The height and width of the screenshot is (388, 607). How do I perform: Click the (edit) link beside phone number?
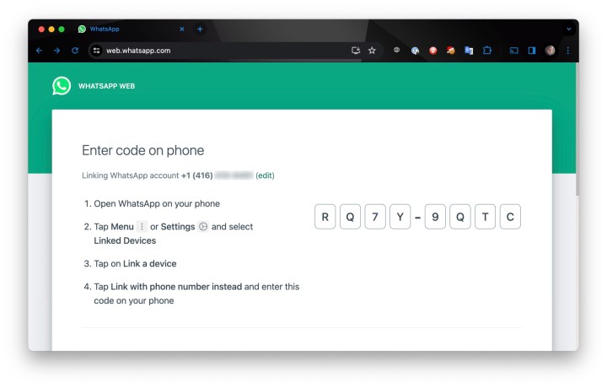265,175
